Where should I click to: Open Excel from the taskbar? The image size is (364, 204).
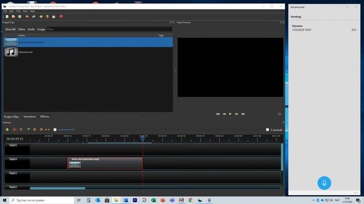[x=154, y=200]
